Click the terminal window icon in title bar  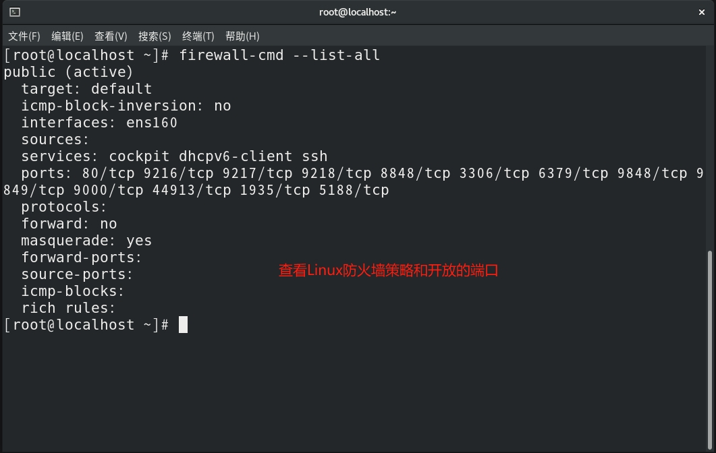(x=15, y=12)
